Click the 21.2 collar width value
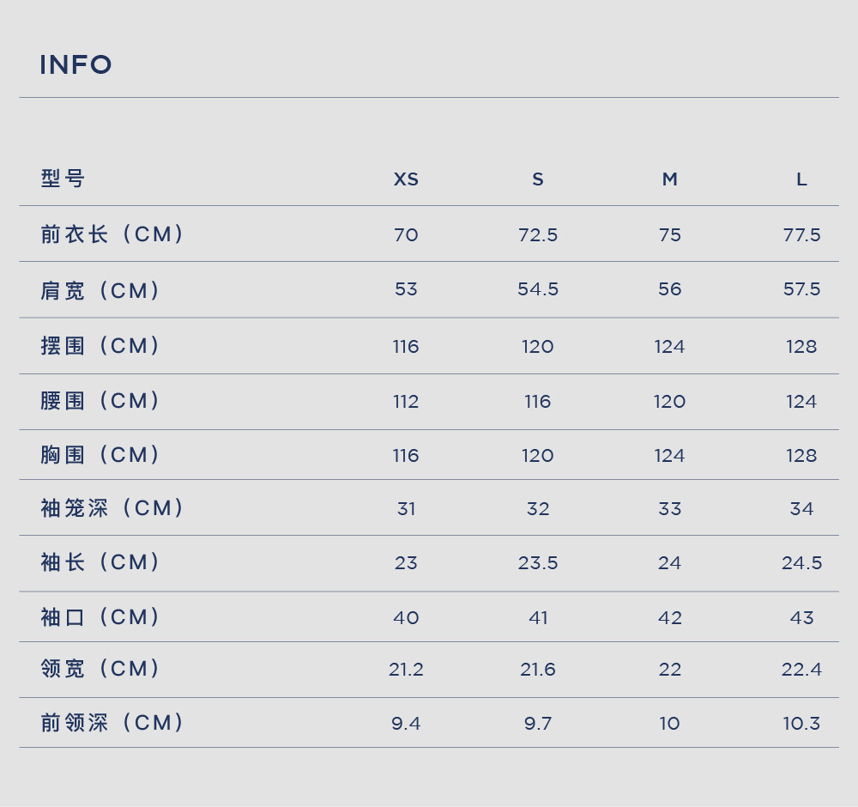 (406, 669)
